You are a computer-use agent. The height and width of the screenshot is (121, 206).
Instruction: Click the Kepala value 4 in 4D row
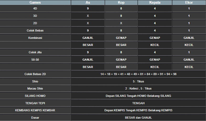[155, 8]
